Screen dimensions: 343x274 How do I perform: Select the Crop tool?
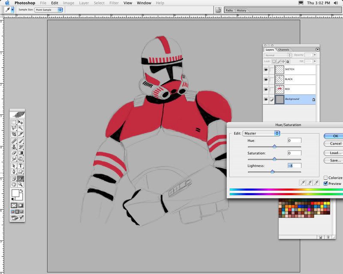(x=14, y=134)
